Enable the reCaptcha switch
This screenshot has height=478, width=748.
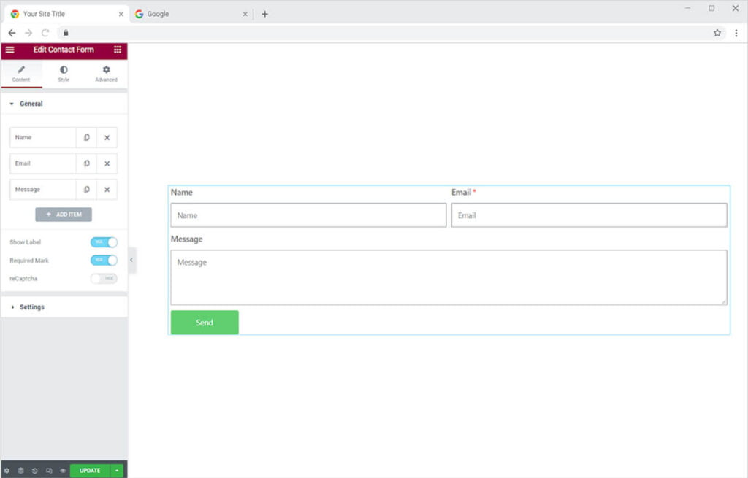pos(104,279)
